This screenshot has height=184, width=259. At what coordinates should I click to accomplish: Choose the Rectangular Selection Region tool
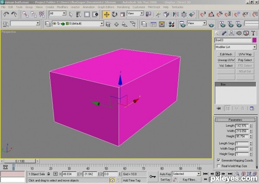pos(87,14)
